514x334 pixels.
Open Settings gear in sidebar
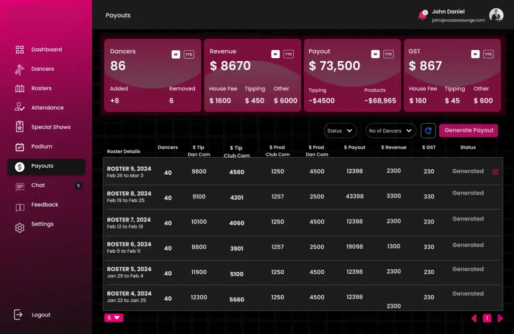(x=20, y=228)
